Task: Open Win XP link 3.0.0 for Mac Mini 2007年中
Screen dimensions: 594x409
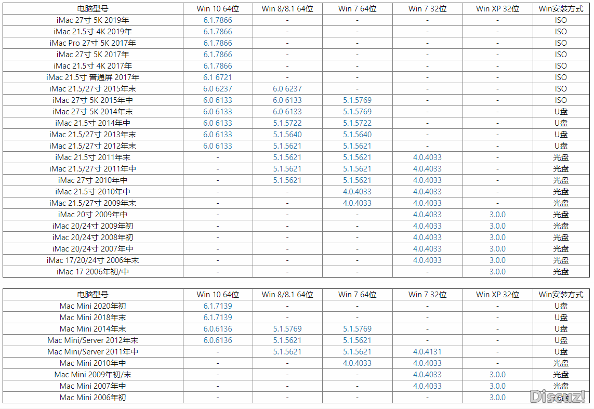Action: coord(497,386)
